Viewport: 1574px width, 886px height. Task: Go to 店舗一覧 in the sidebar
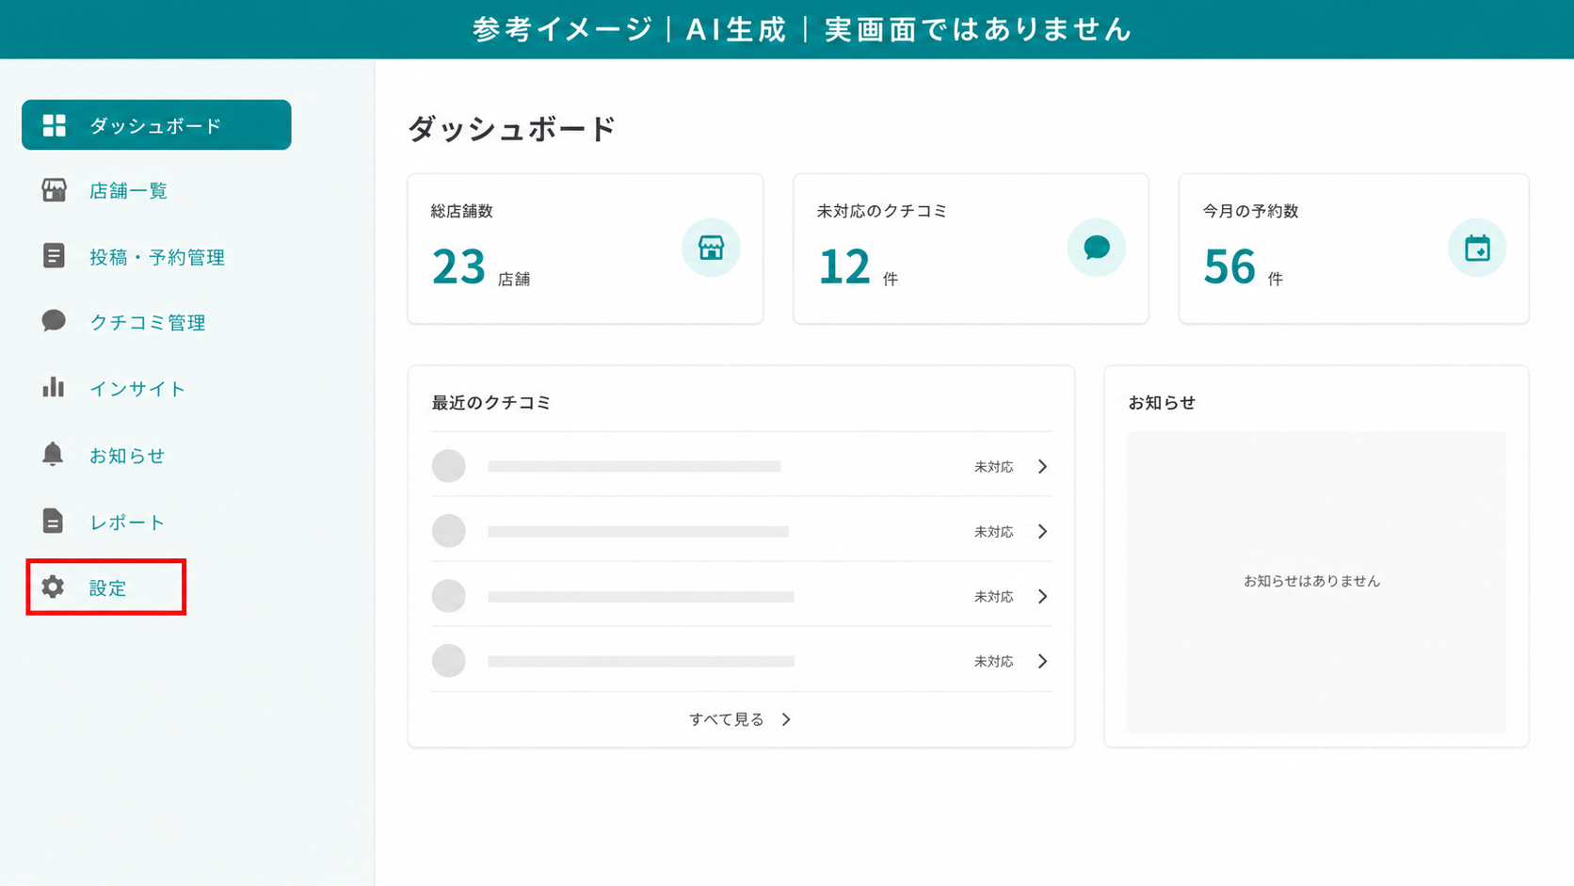[x=128, y=190]
